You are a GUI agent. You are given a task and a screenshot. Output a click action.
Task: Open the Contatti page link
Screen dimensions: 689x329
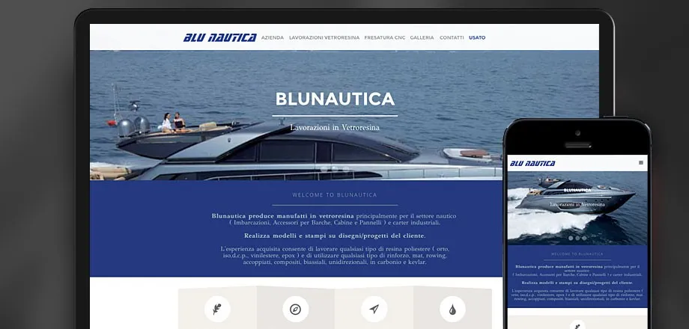(x=452, y=37)
